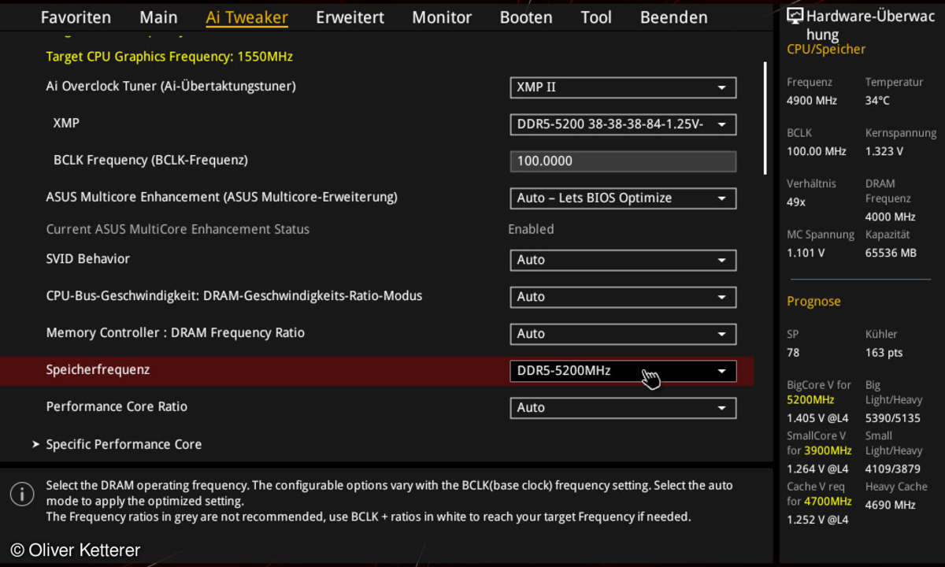Open the Performance Core Ratio dropdown
The height and width of the screenshot is (567, 945).
click(x=622, y=408)
